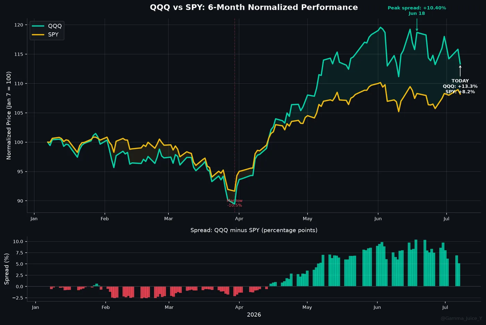Click the yellow SPY legend line swatch
This screenshot has height=325, width=486.
click(38, 34)
